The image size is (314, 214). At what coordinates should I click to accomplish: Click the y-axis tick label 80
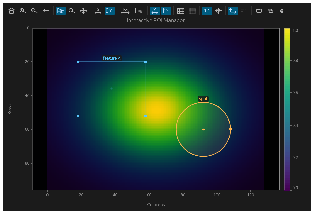tap(27, 163)
